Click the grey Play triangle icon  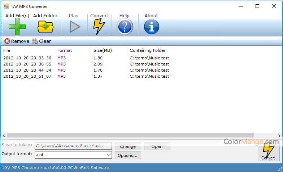point(75,27)
